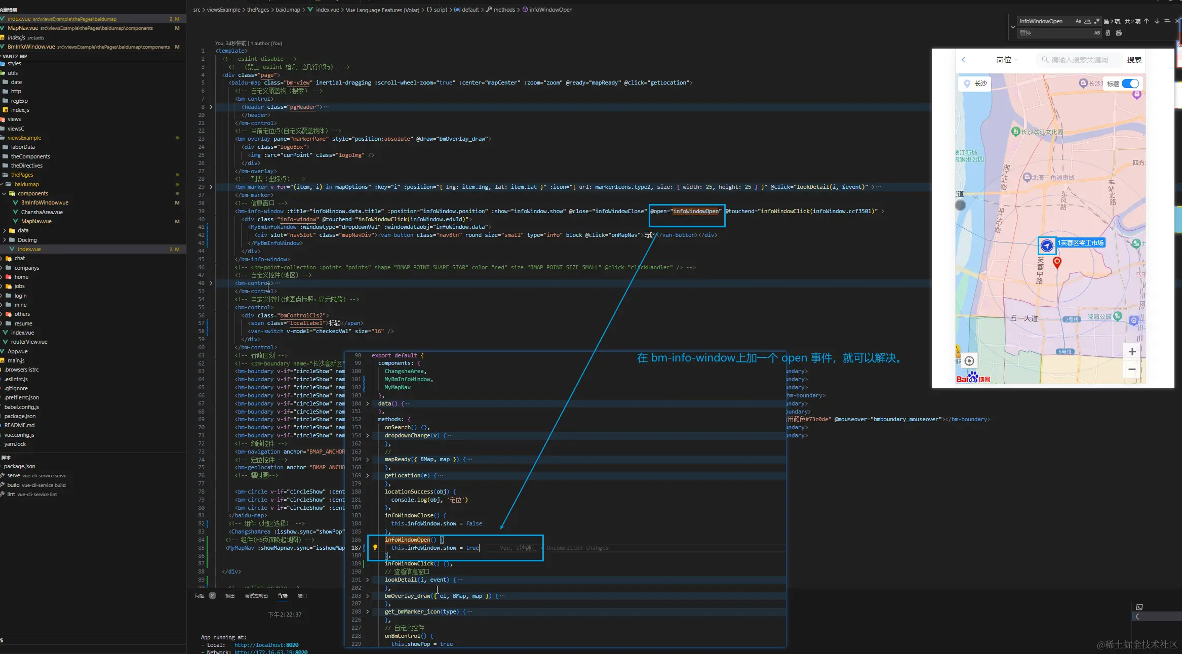This screenshot has width=1182, height=654.
Task: Open MapNav.vue in the explorer tree
Action: 36,221
